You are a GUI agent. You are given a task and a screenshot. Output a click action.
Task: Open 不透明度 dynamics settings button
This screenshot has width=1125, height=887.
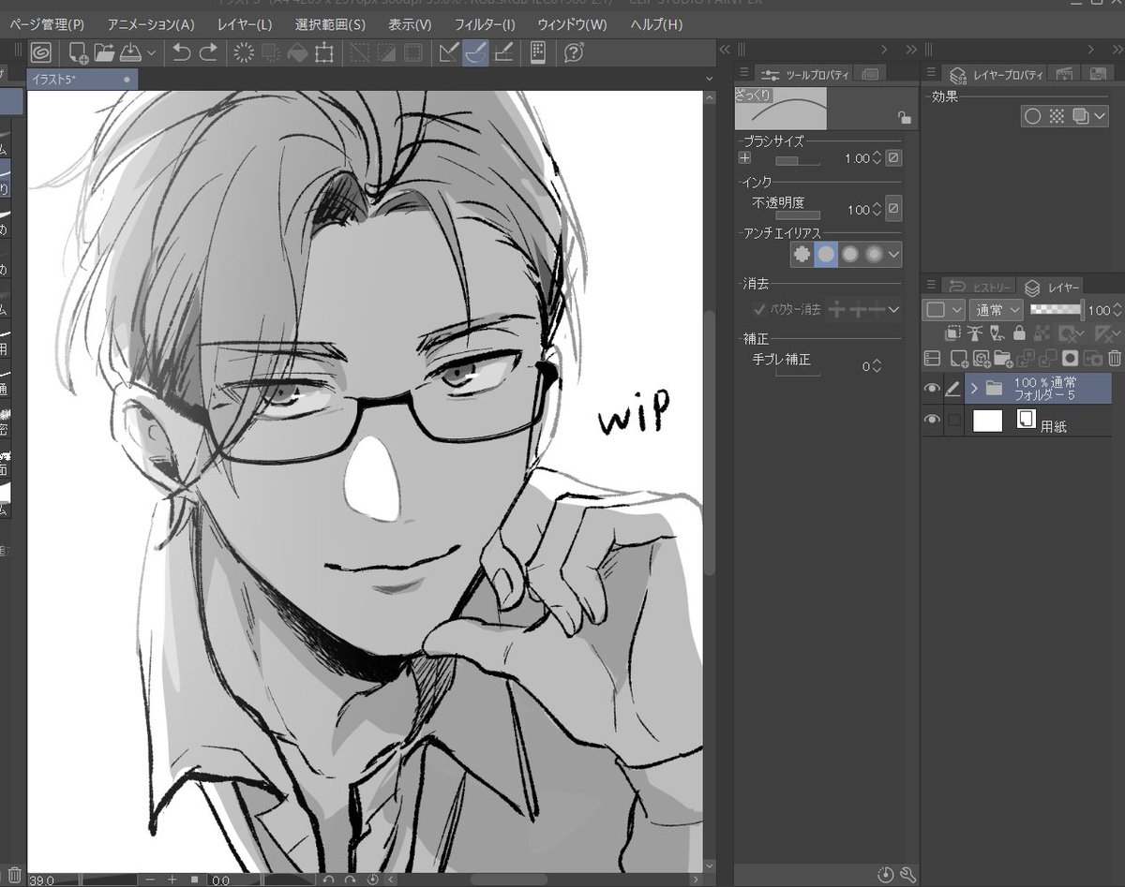[x=894, y=209]
